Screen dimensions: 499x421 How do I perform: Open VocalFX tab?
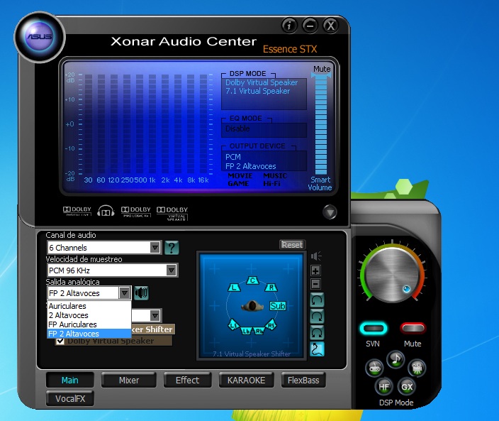coord(70,398)
